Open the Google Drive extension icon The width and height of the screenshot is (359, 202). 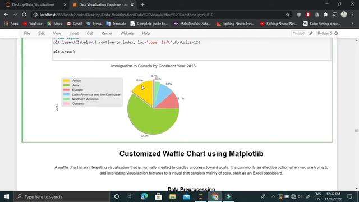pos(317,15)
